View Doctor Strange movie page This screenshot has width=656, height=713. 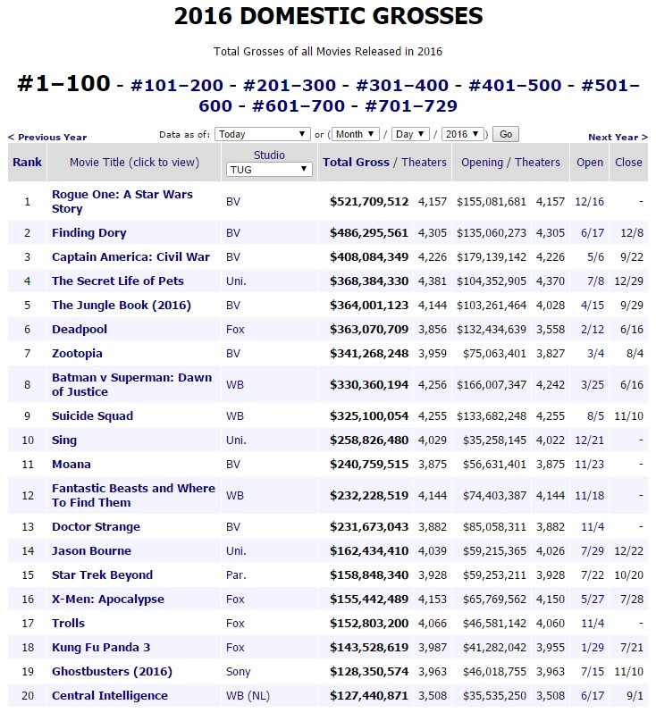click(x=96, y=526)
